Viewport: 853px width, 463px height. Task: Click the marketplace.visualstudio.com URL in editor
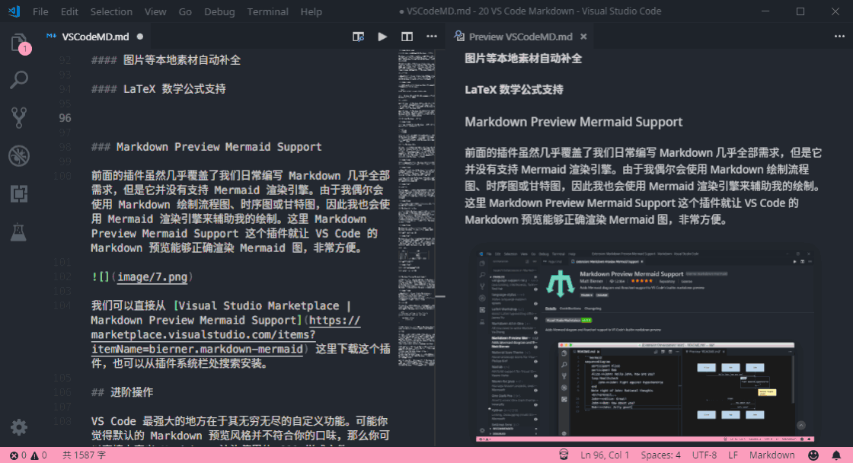click(203, 334)
